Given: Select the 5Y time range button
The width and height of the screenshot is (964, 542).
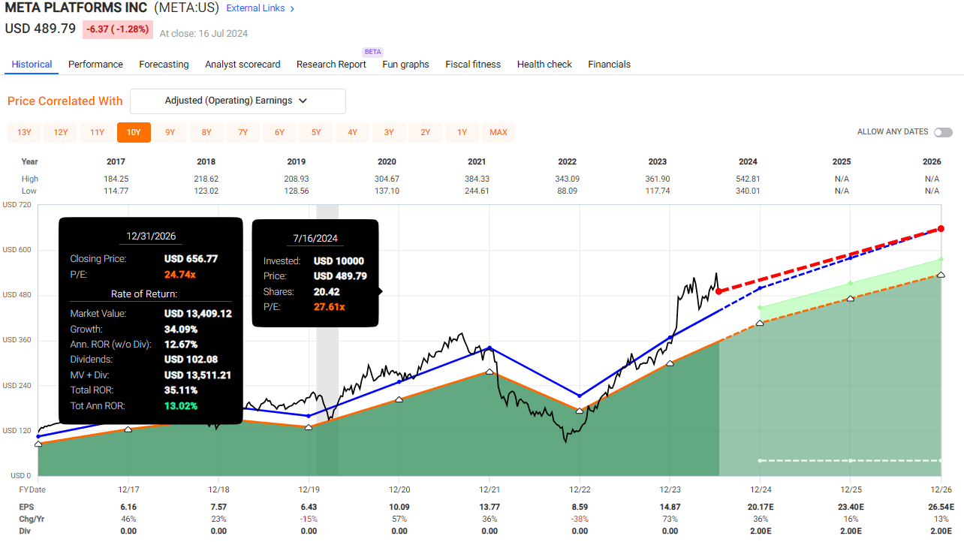Looking at the screenshot, I should pyautogui.click(x=316, y=132).
